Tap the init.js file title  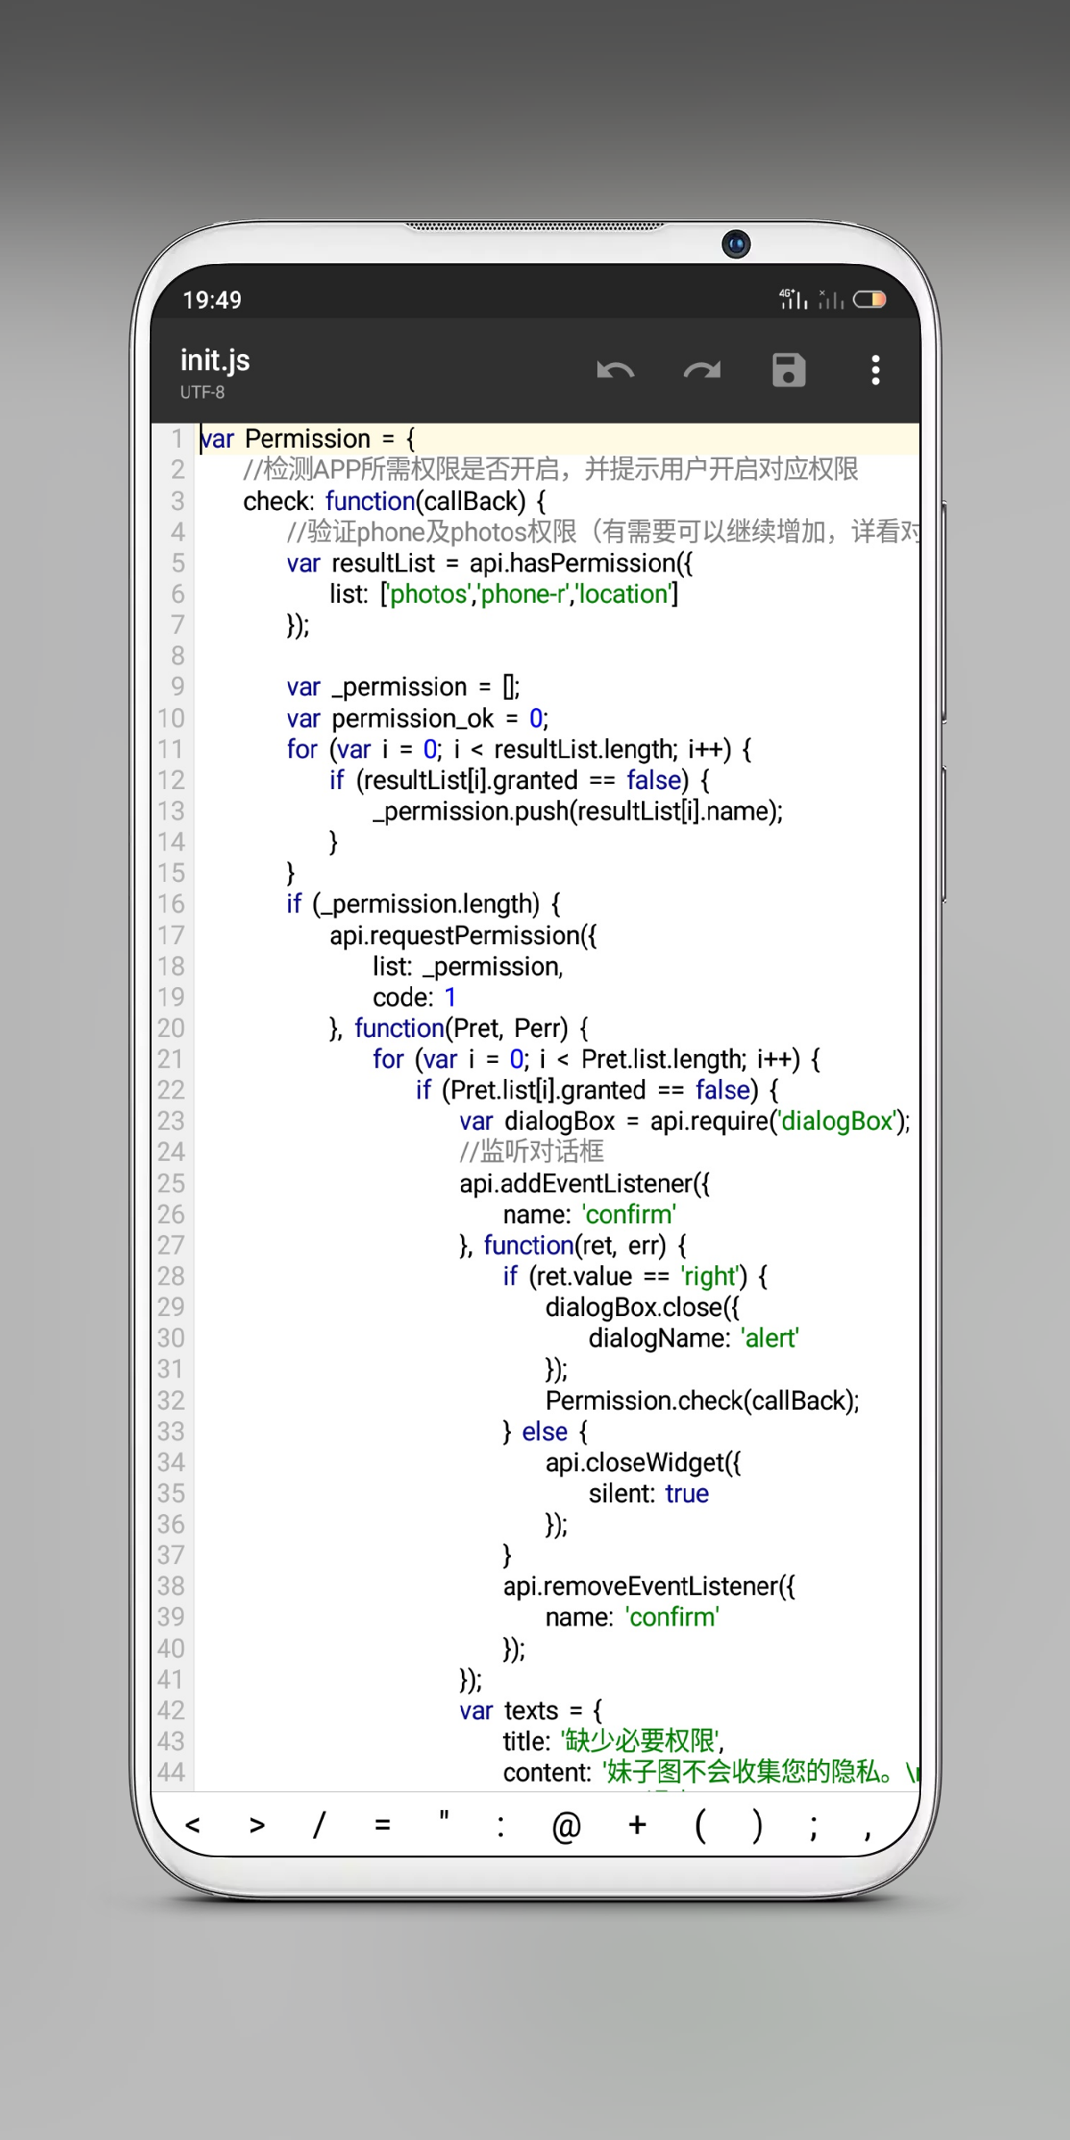pos(215,361)
